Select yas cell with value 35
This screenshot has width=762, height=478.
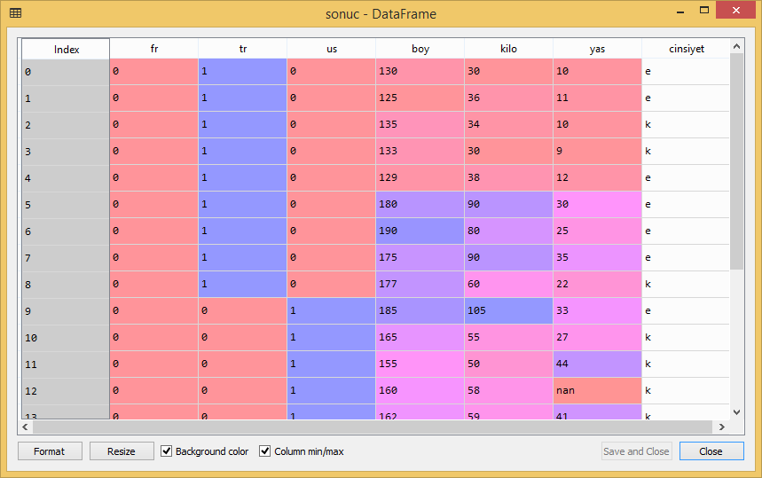pyautogui.click(x=597, y=257)
